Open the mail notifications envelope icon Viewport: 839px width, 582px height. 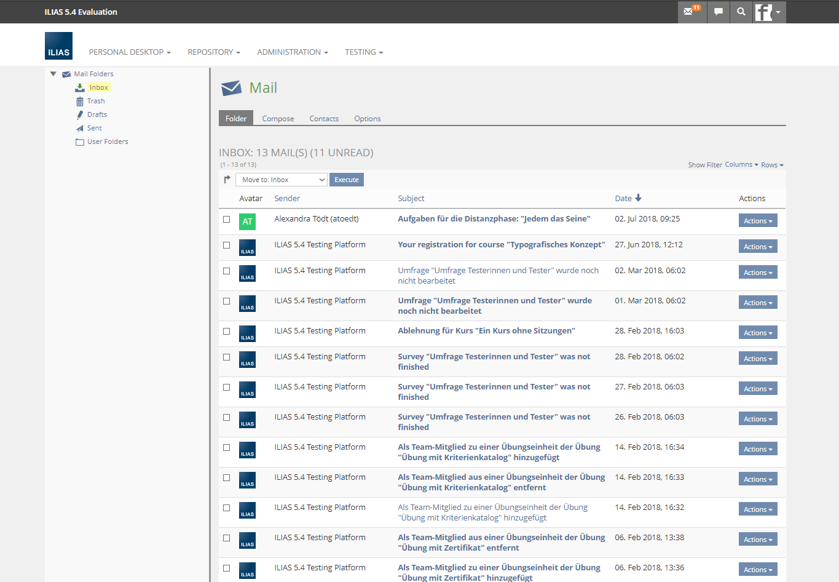tap(688, 12)
